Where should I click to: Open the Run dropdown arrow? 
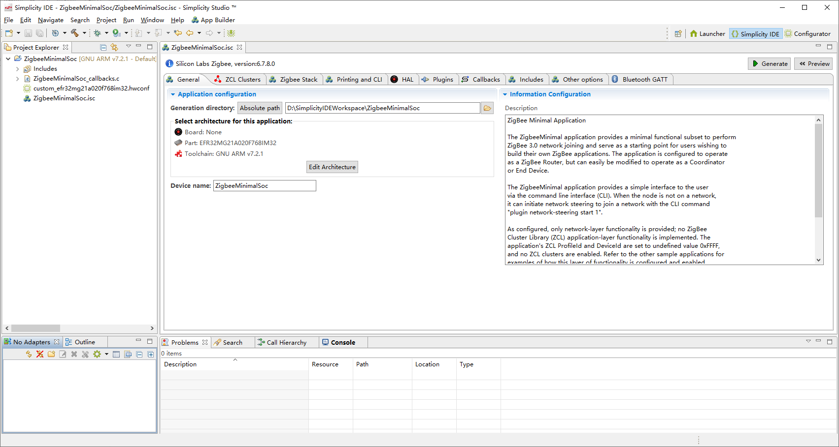tap(126, 33)
